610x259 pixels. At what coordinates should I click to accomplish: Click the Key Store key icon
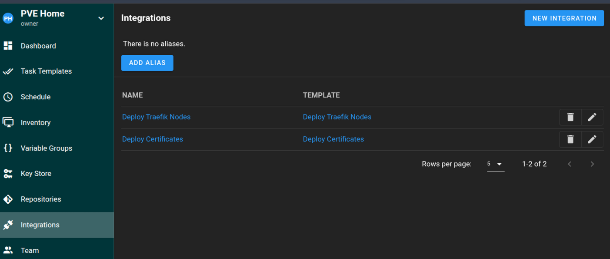(8, 174)
